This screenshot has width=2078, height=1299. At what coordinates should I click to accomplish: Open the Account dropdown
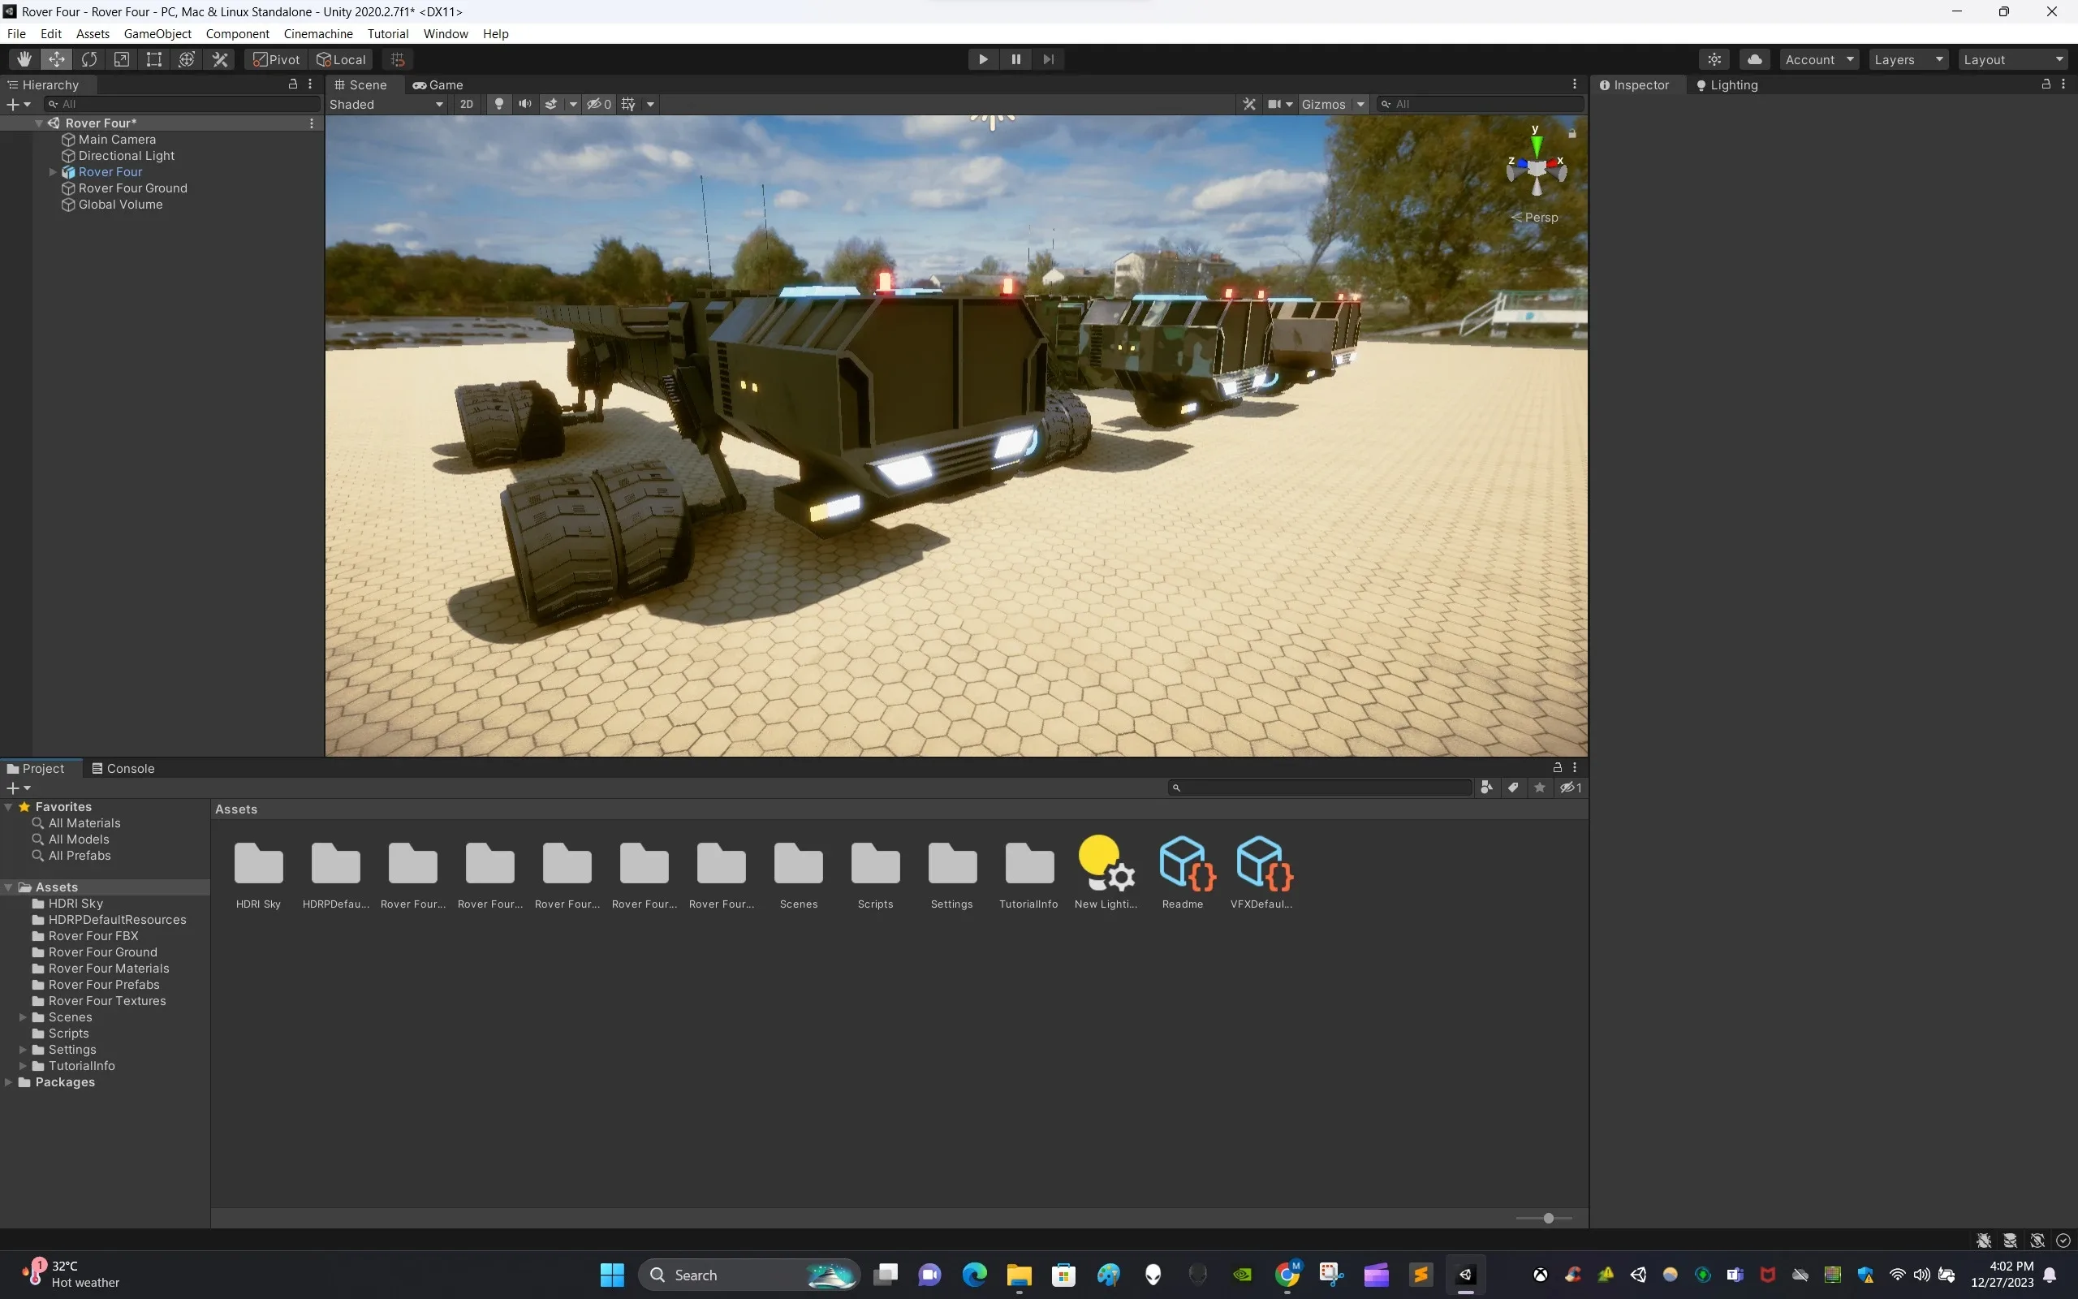pyautogui.click(x=1820, y=59)
